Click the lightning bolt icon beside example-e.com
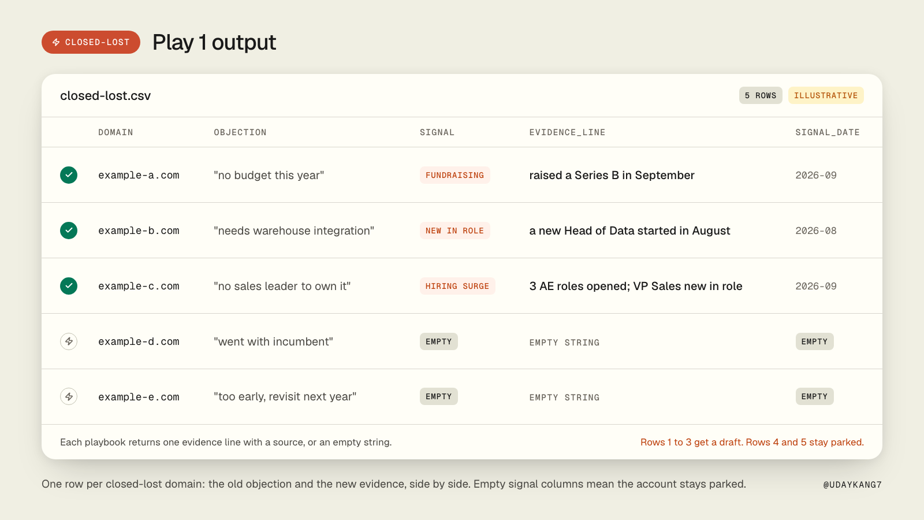924x520 pixels. click(x=69, y=396)
